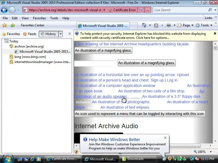The height and width of the screenshot is (163, 218).
Task: Refresh the page with the refresh icon
Action: [x=141, y=10]
